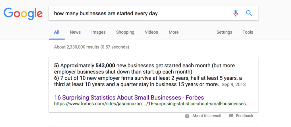Click the question mark icon beside About this result
The width and height of the screenshot is (291, 127).
point(187,116)
